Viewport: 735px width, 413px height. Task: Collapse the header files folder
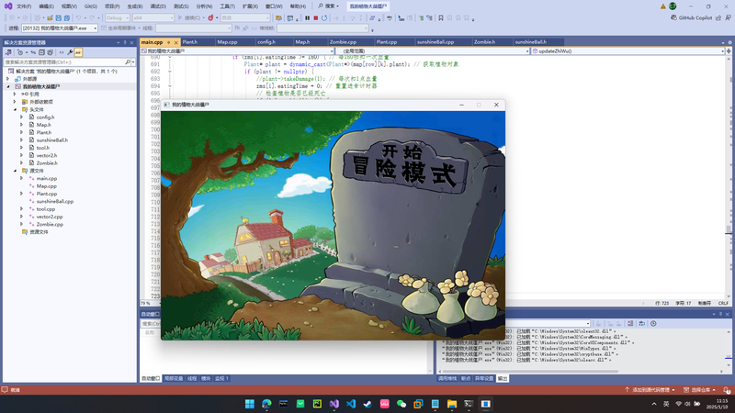pyautogui.click(x=15, y=109)
